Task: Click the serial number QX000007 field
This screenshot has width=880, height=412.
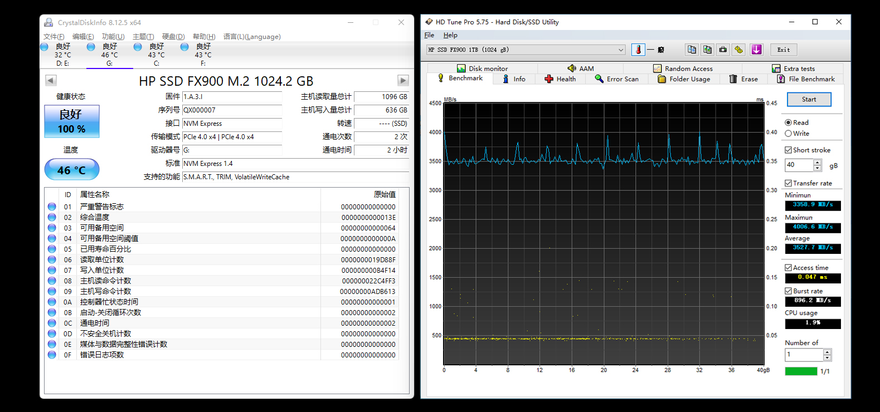Action: coord(232,110)
